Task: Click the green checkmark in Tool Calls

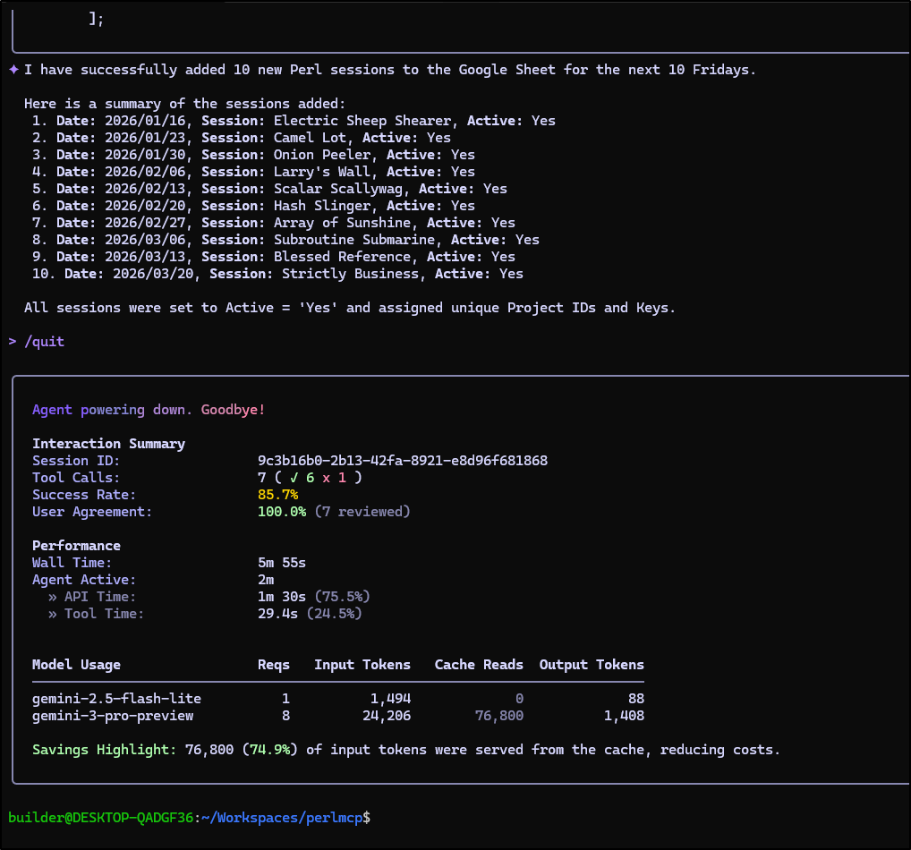Action: pos(294,478)
